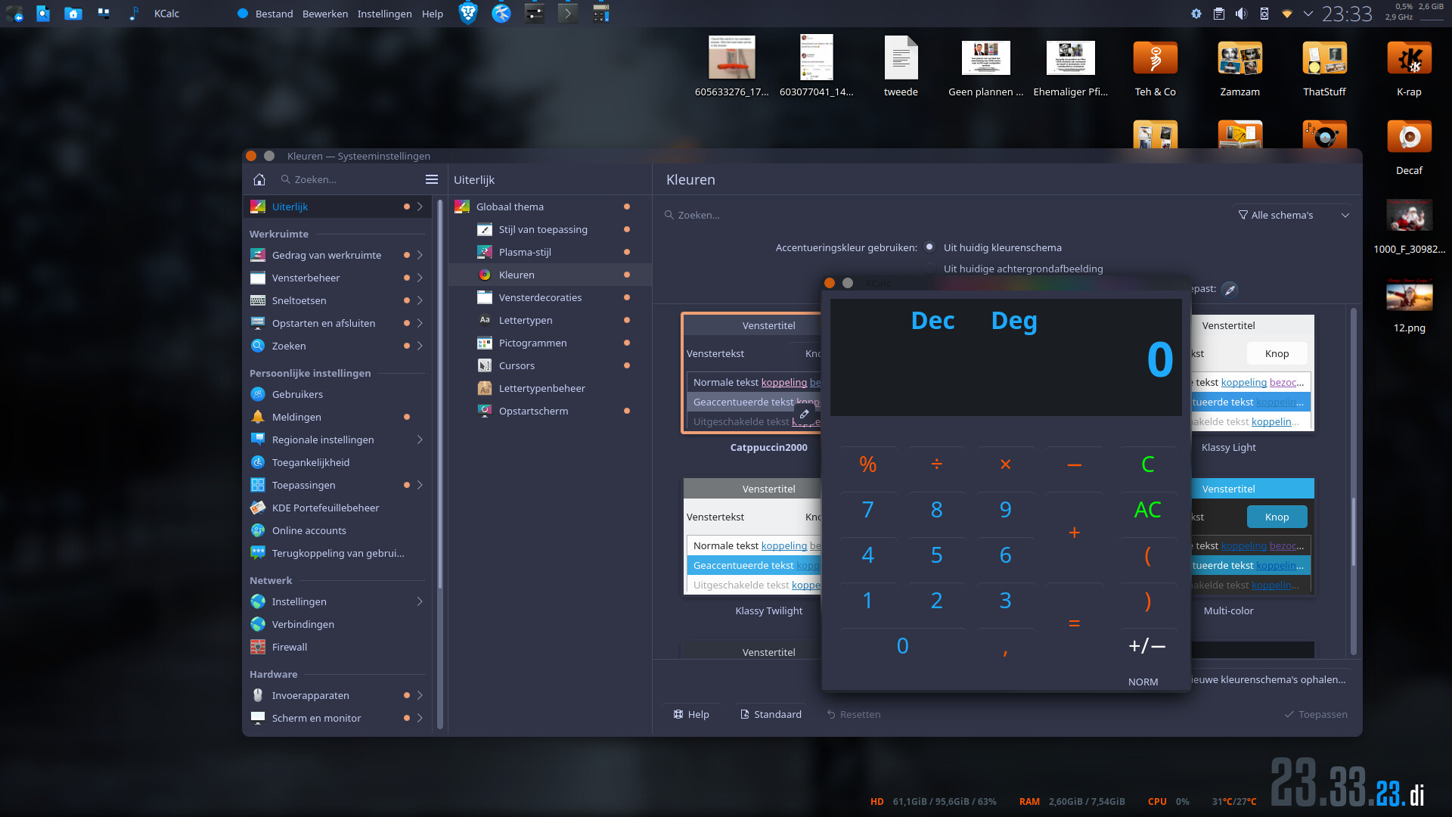Screen dimensions: 1452x817
Task: Open Brave browser from the top panel
Action: point(468,13)
